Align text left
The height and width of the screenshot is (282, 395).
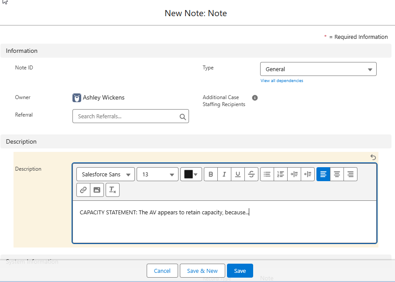point(323,174)
